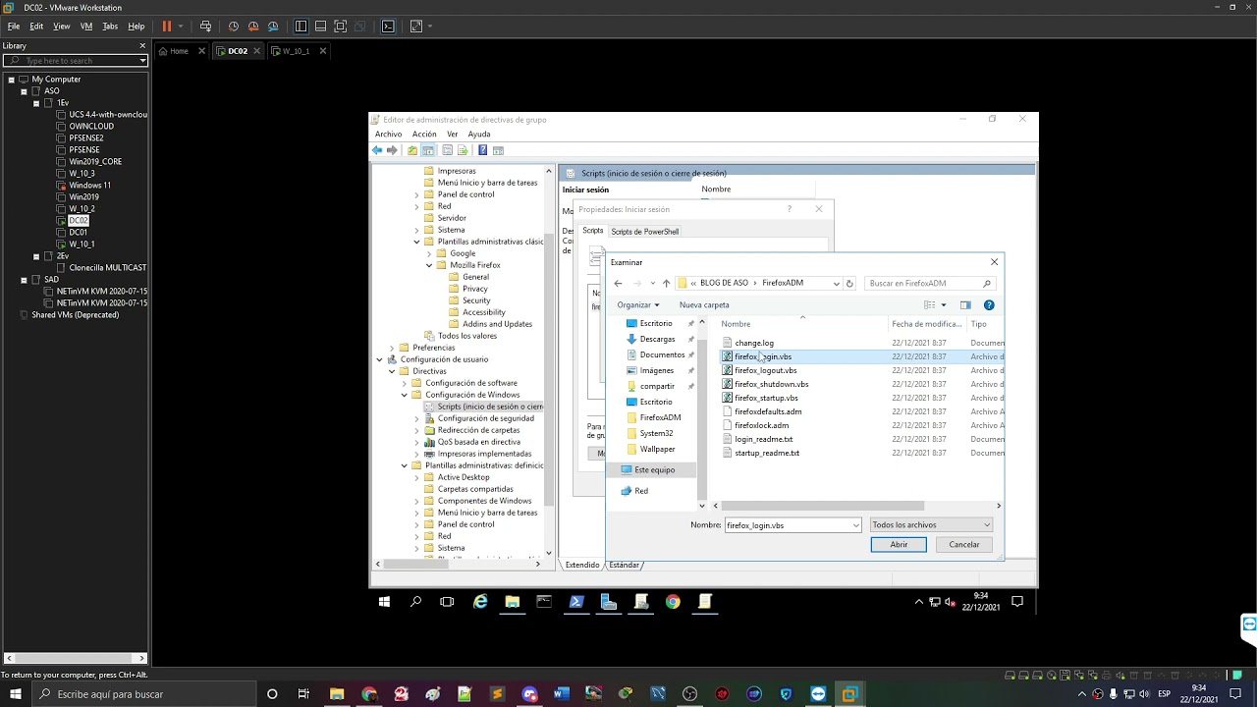Viewport: 1257px width, 707px height.
Task: Collapse the Configuración de Windows node
Action: [404, 395]
